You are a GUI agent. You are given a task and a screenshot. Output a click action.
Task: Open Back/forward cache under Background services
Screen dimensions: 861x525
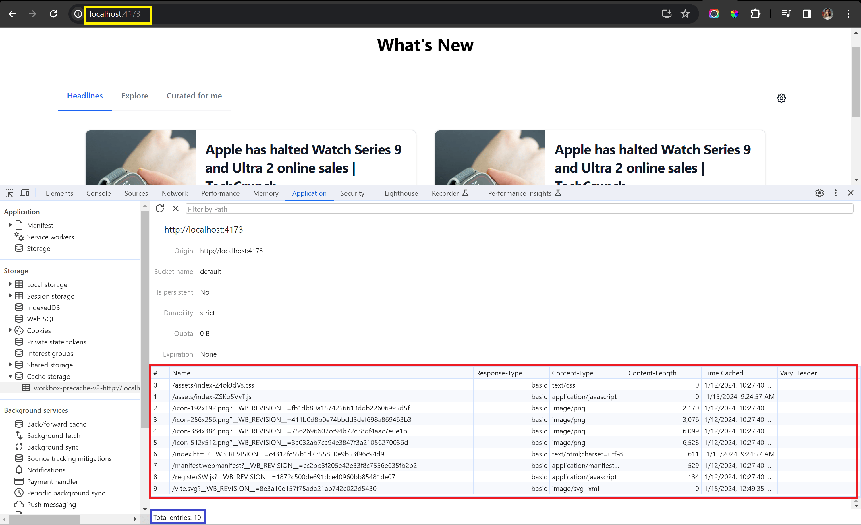tap(57, 424)
